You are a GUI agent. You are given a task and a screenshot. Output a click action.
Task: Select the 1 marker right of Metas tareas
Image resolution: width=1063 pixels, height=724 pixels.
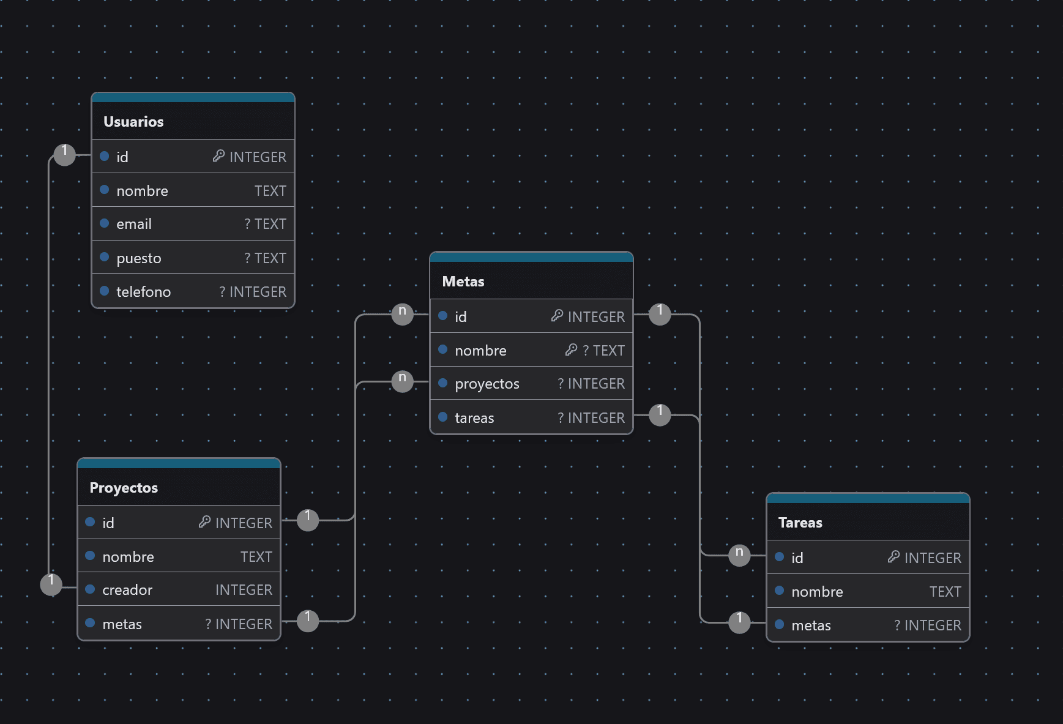click(660, 414)
